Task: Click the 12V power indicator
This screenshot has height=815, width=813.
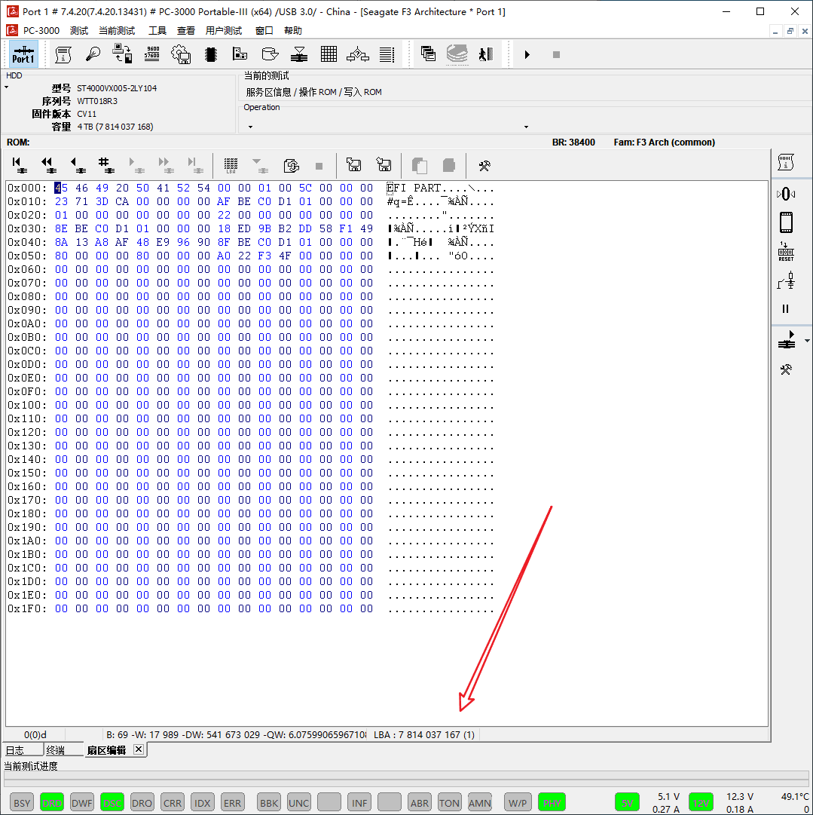Action: [x=701, y=802]
